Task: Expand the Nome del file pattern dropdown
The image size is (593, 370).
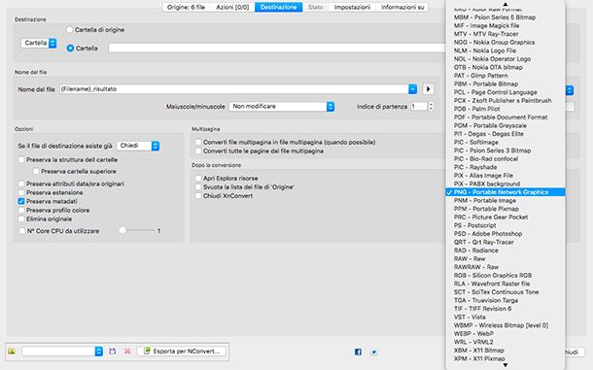Action: pos(412,89)
